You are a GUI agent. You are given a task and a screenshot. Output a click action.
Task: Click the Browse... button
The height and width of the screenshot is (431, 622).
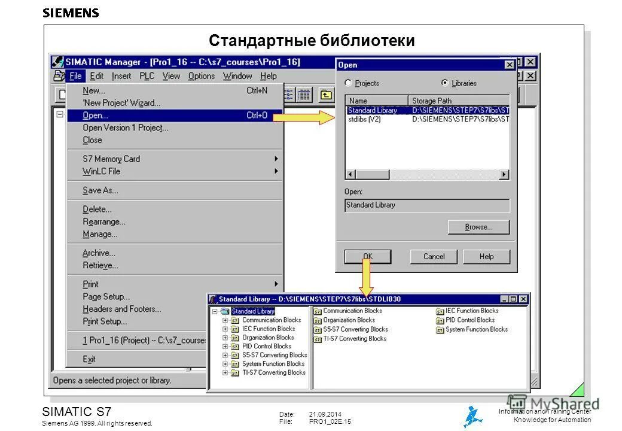coord(479,227)
